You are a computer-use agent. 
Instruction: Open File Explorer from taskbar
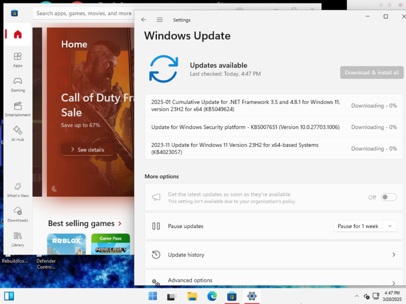click(x=192, y=296)
